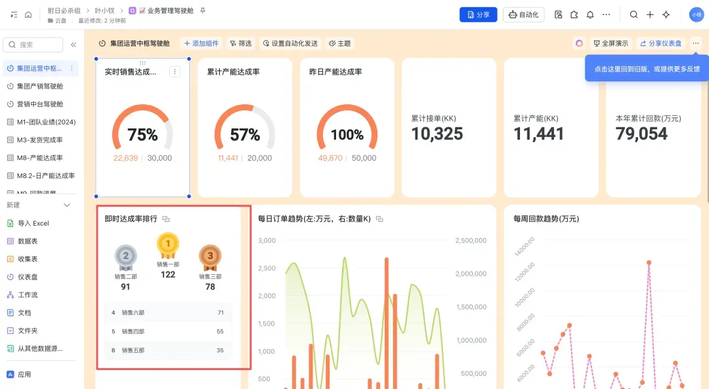Open notifications bell icon
The image size is (709, 389).
point(590,14)
